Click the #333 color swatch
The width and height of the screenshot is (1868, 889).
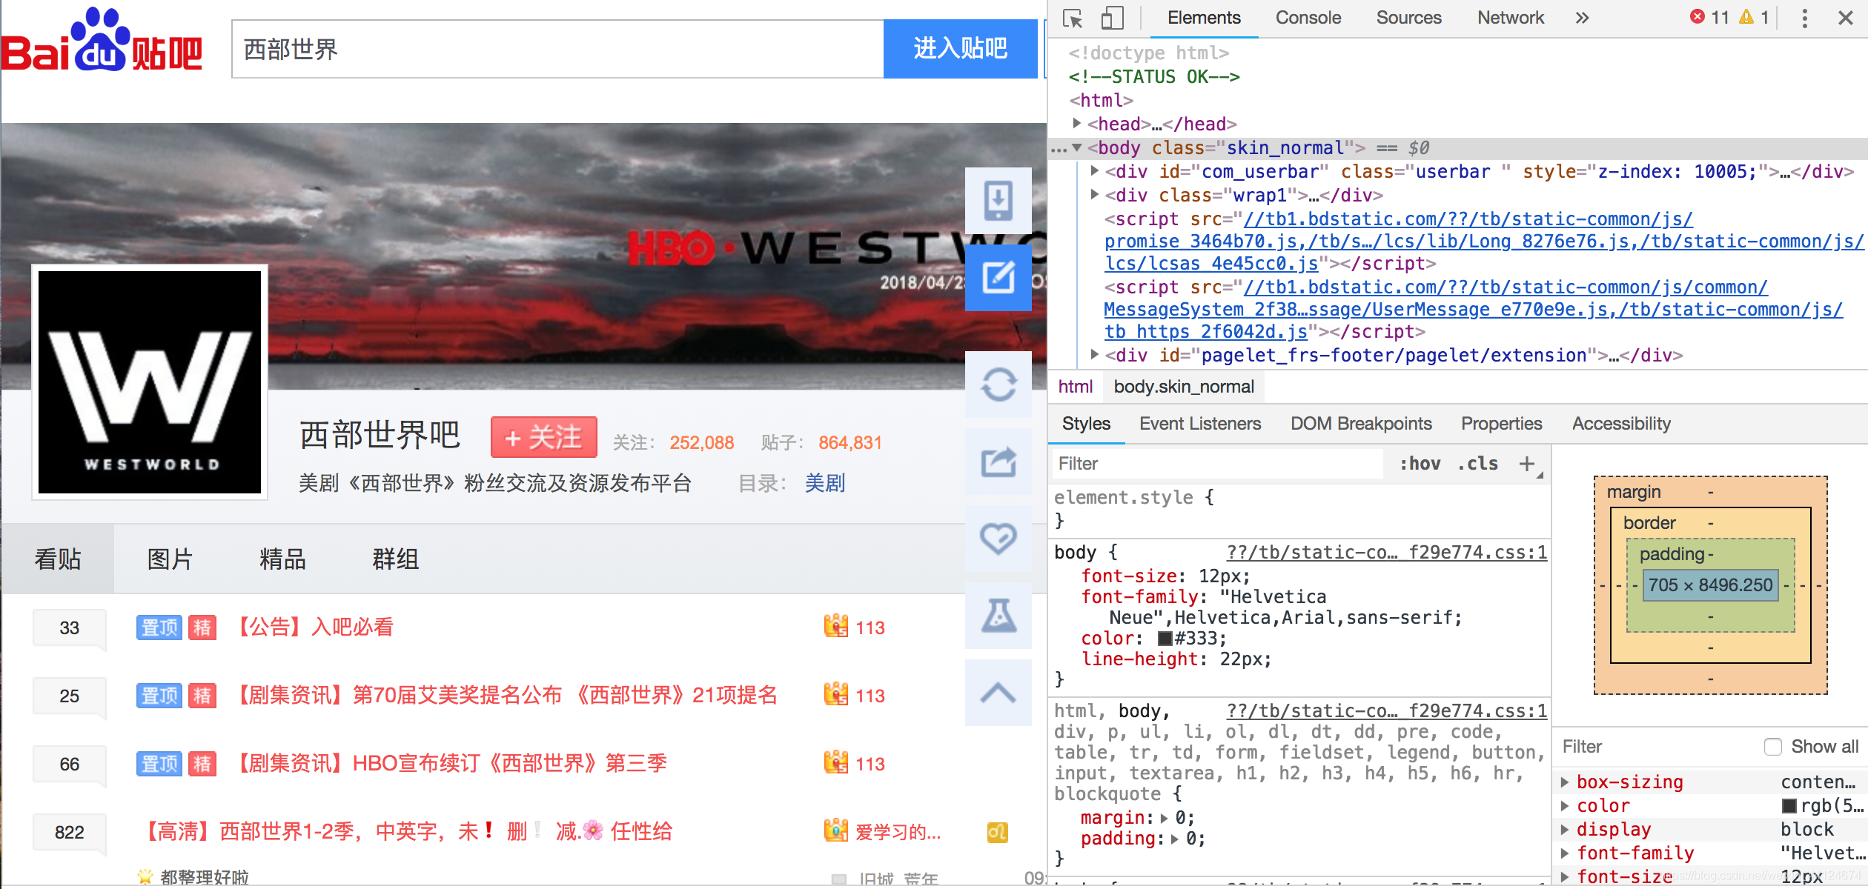pos(1165,639)
